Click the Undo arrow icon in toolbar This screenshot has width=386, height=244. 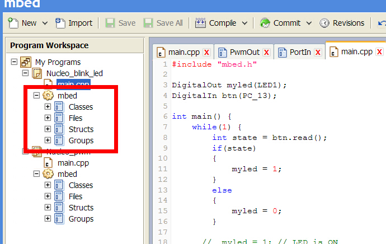click(382, 23)
